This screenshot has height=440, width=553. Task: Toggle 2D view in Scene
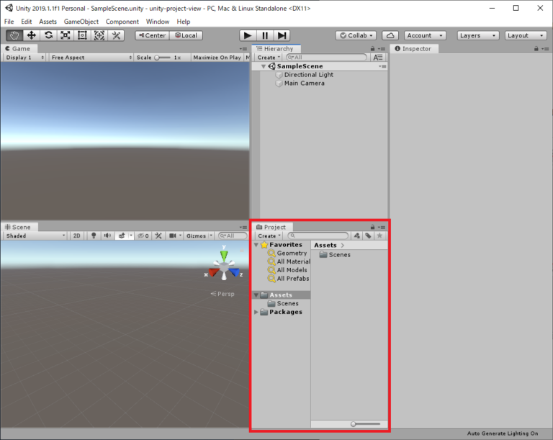click(x=76, y=235)
